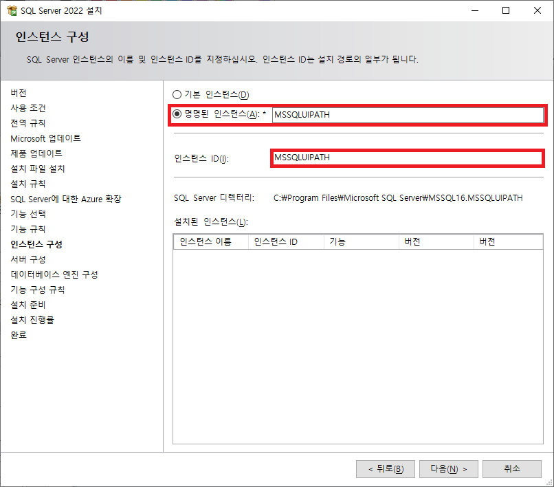
Task: Select the 서버 구성 step
Action: [x=28, y=259]
